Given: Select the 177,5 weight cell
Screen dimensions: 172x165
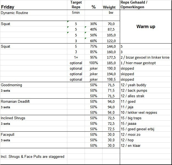Looking at the screenshot, I should 111,57.
